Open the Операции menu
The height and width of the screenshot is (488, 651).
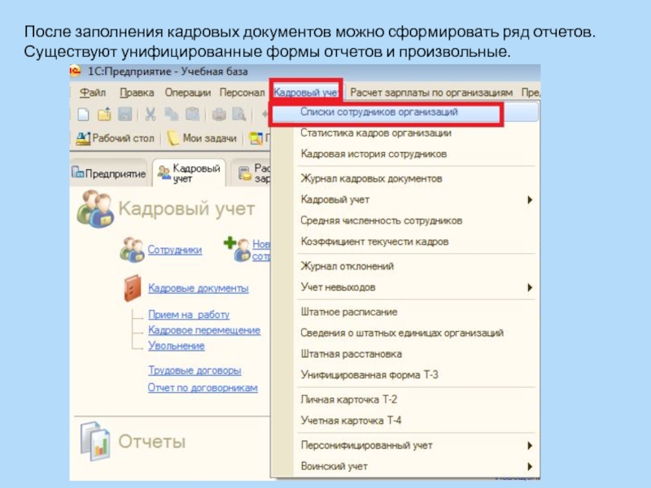coord(187,93)
